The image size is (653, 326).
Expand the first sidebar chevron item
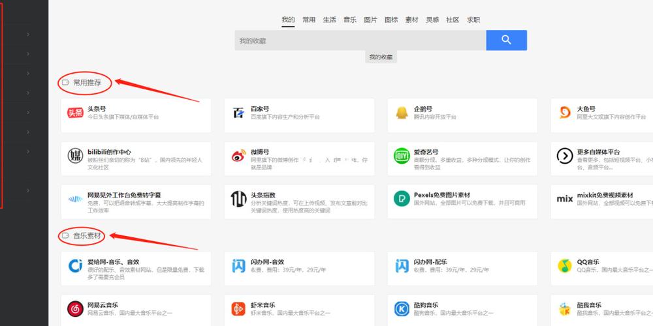pos(28,34)
